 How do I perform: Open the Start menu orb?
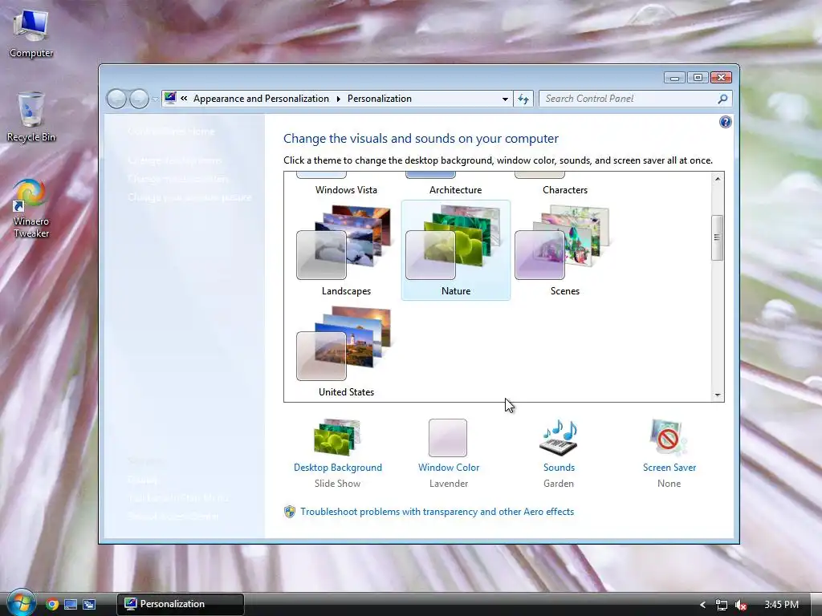[x=21, y=602]
